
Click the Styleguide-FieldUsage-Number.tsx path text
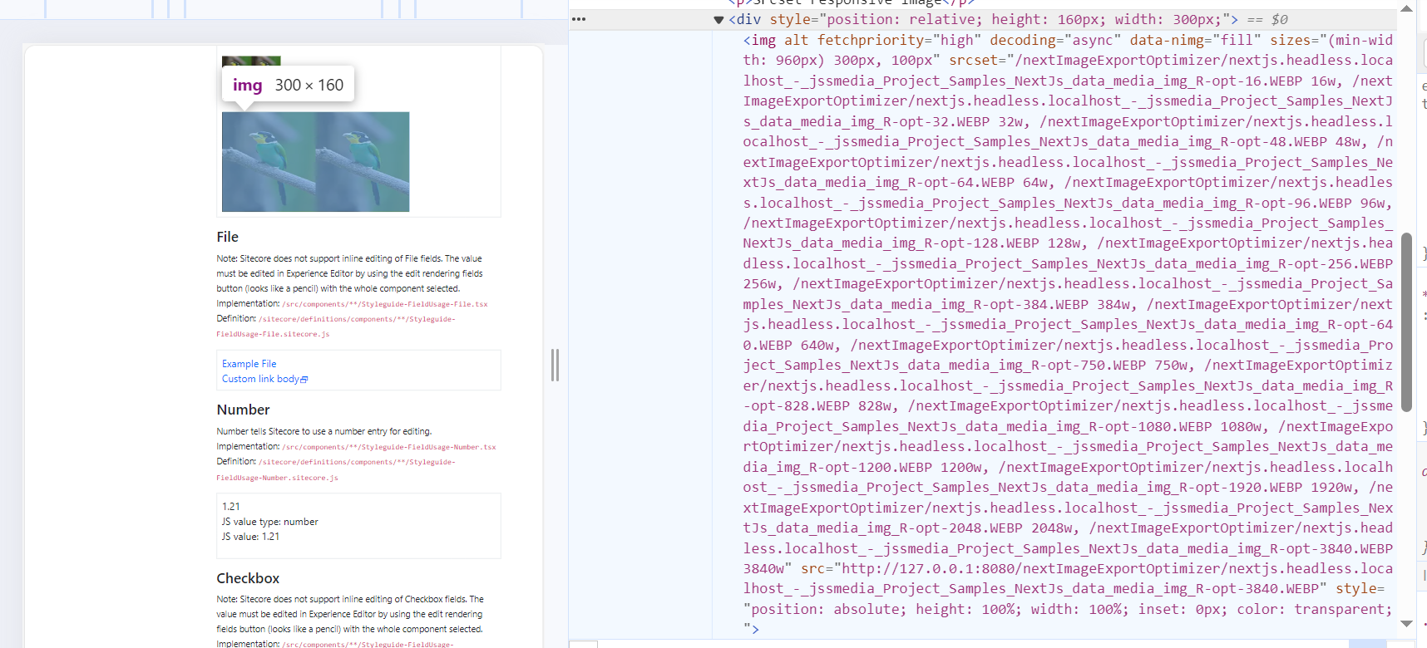(x=389, y=447)
